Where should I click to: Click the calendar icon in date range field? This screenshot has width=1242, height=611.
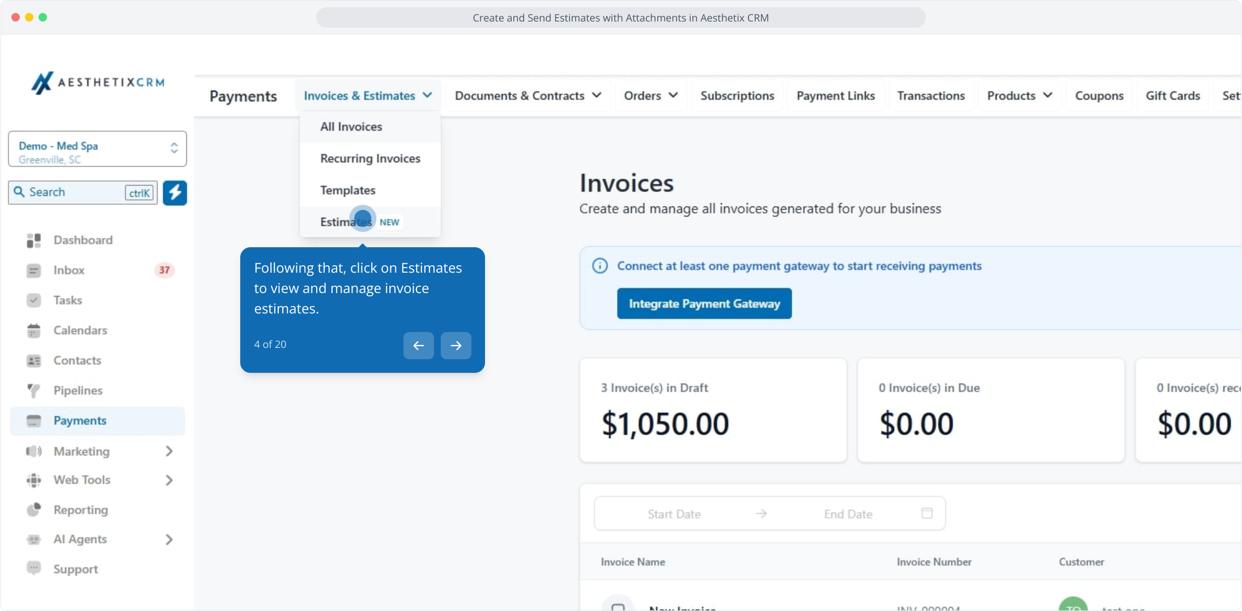[x=927, y=513]
